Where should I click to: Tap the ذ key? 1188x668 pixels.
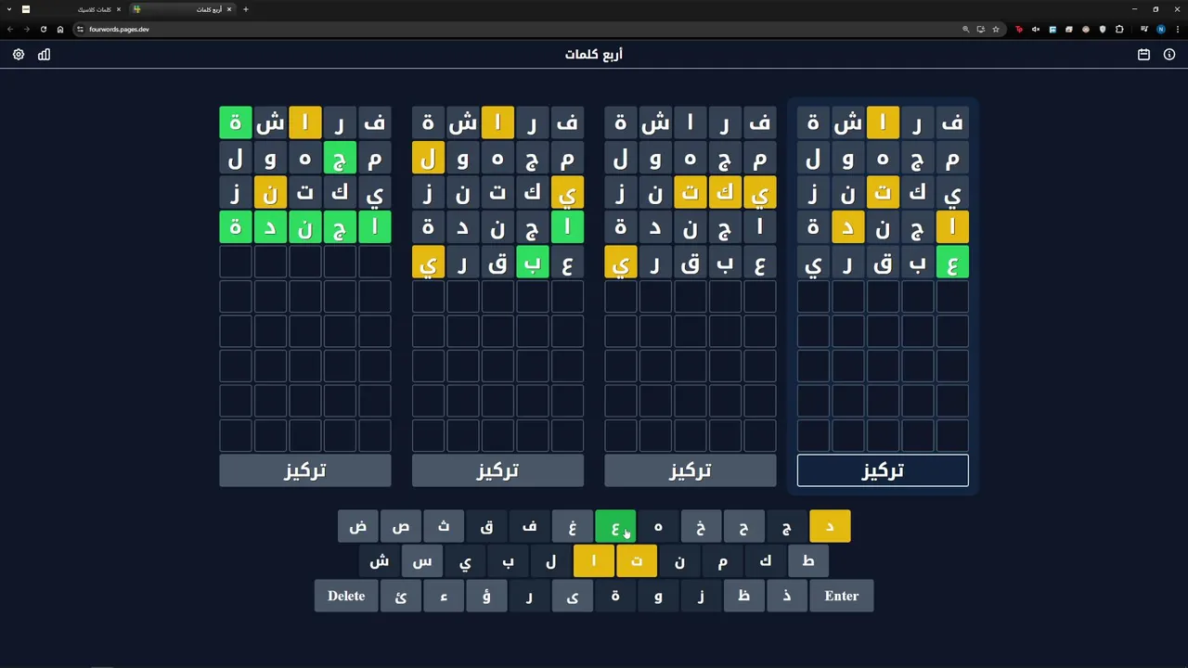pos(787,597)
